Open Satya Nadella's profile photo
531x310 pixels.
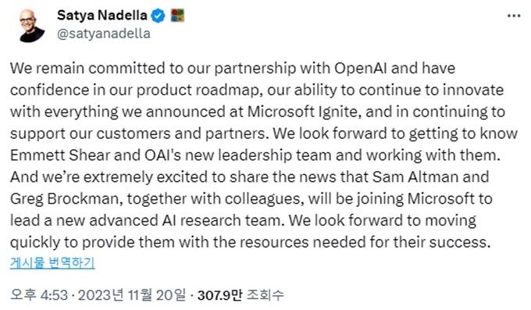pyautogui.click(x=32, y=25)
